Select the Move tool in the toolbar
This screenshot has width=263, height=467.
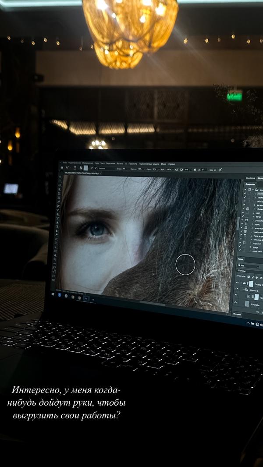point(60,177)
